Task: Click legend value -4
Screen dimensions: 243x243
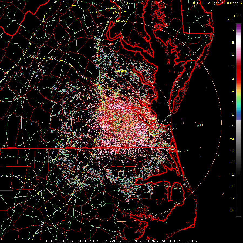Action: click(x=232, y=162)
